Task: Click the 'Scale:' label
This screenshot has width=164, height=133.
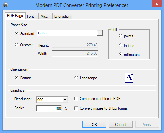Action: point(19,108)
